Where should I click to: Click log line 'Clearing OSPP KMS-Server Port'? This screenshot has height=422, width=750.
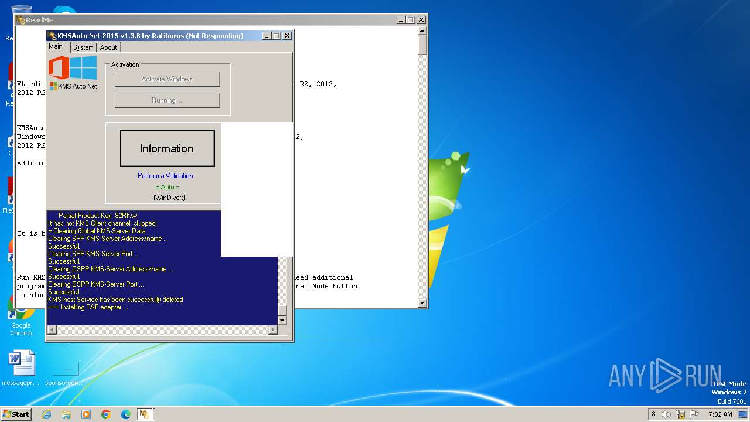pos(96,284)
